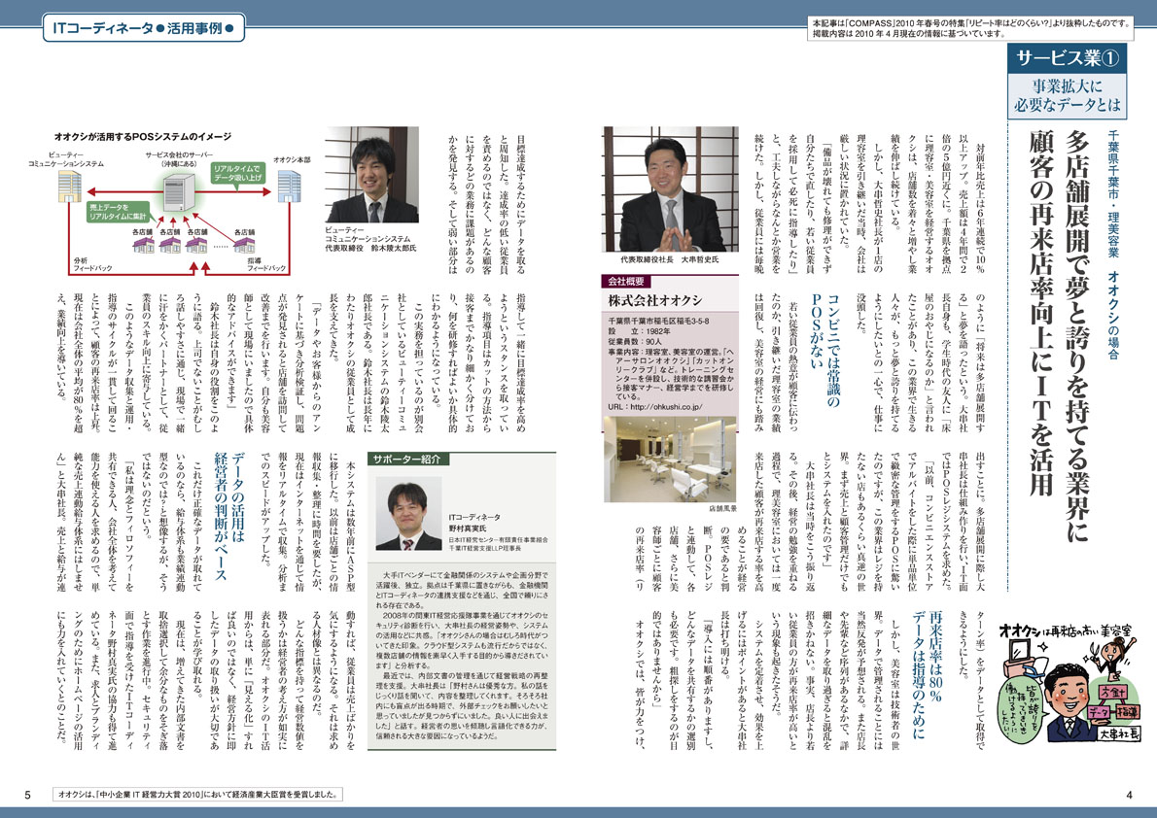This screenshot has width=1157, height=818.
Task: Click the ビューティーコミュニケーションシステム building icon
Action: pos(70,187)
